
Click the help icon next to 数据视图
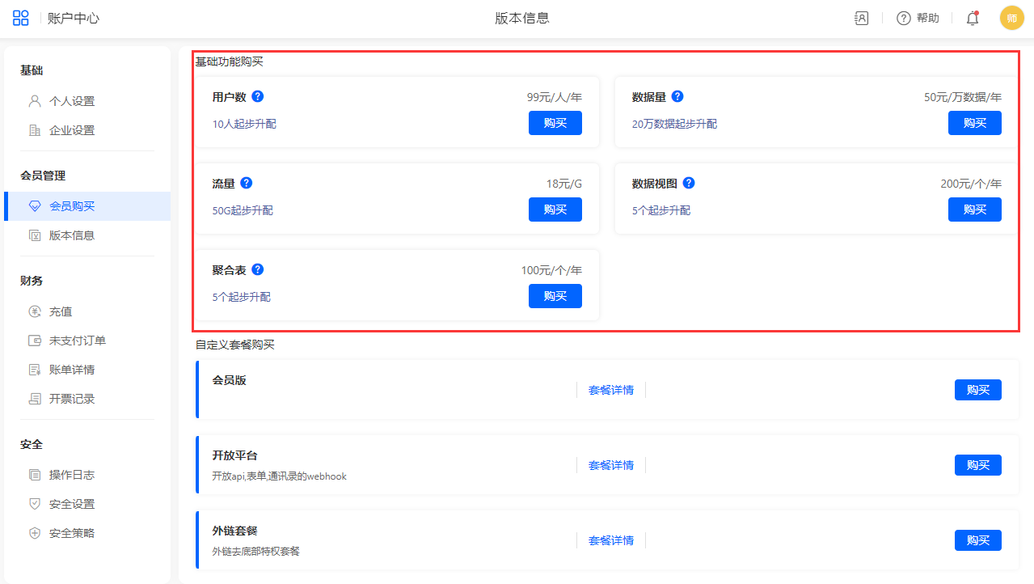point(689,183)
